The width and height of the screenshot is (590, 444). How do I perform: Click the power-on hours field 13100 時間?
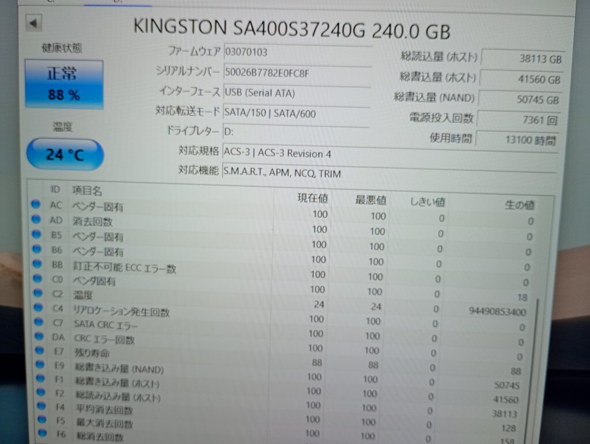coord(517,140)
